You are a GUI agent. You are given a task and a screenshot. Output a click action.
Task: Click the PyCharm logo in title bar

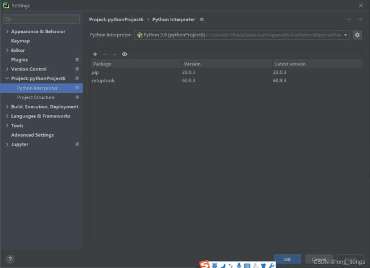pyautogui.click(x=6, y=6)
